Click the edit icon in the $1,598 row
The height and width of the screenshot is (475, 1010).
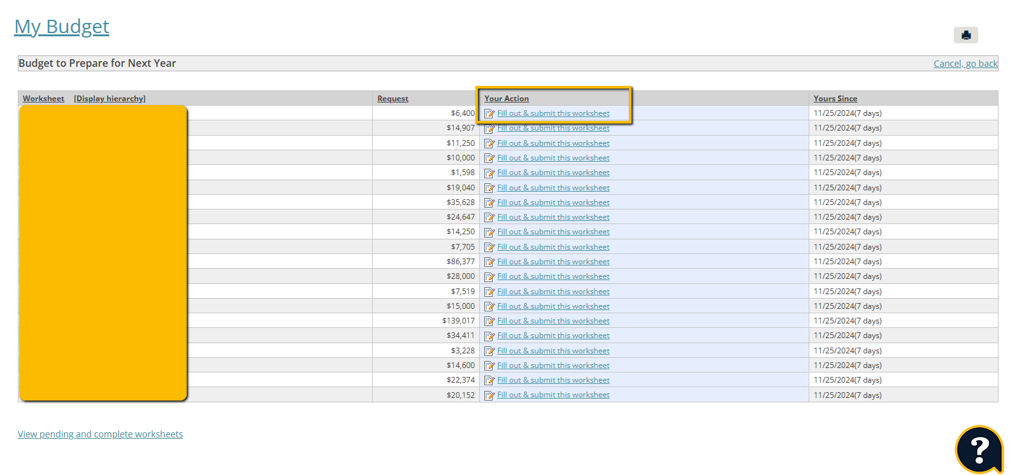tap(489, 173)
